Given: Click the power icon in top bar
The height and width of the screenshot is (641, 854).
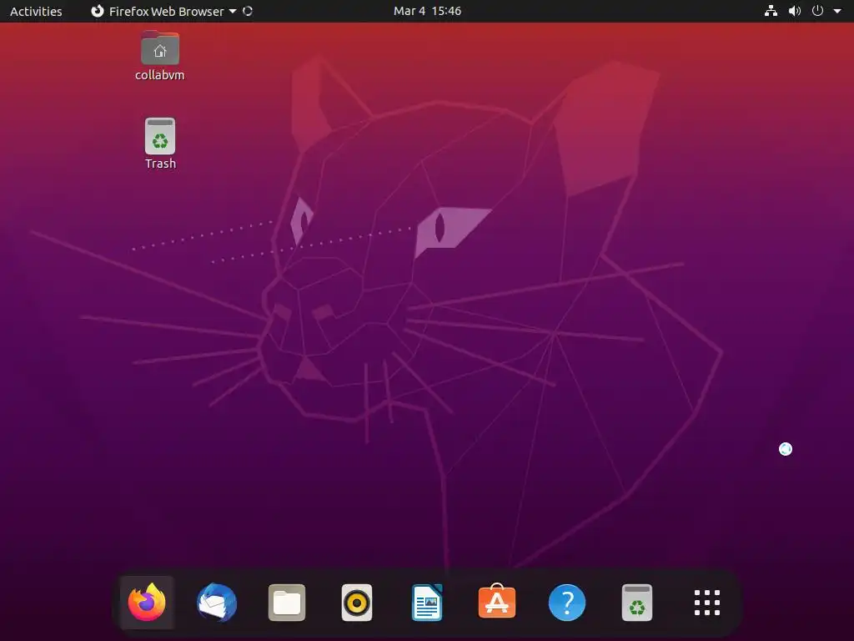Looking at the screenshot, I should [x=817, y=11].
